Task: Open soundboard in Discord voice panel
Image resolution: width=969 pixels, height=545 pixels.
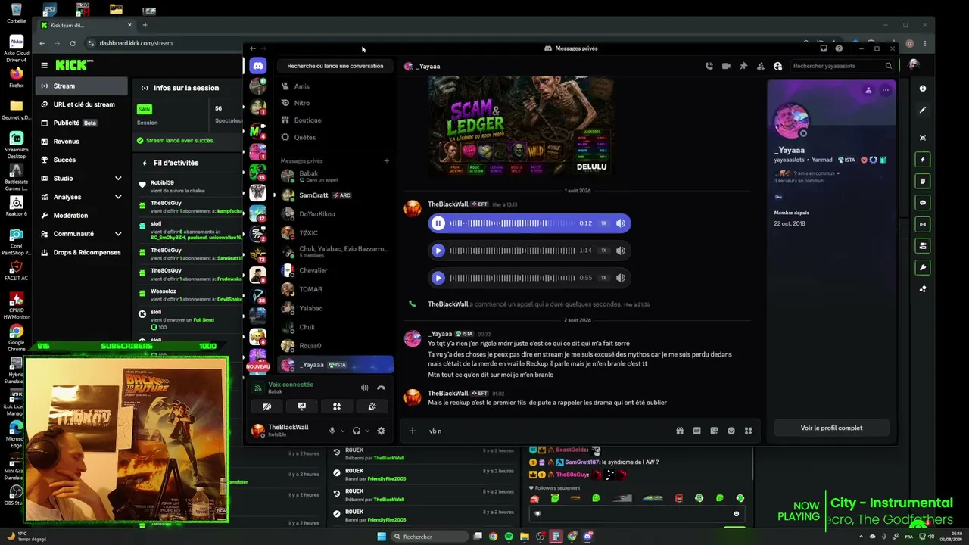Action: (372, 406)
